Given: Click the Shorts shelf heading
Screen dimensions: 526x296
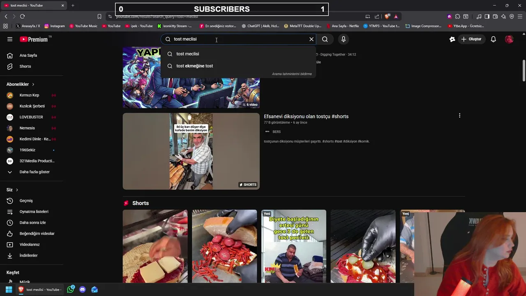Looking at the screenshot, I should (141, 203).
